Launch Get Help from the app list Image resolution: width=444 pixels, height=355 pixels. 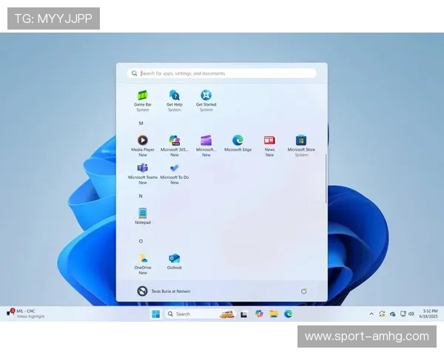click(174, 96)
